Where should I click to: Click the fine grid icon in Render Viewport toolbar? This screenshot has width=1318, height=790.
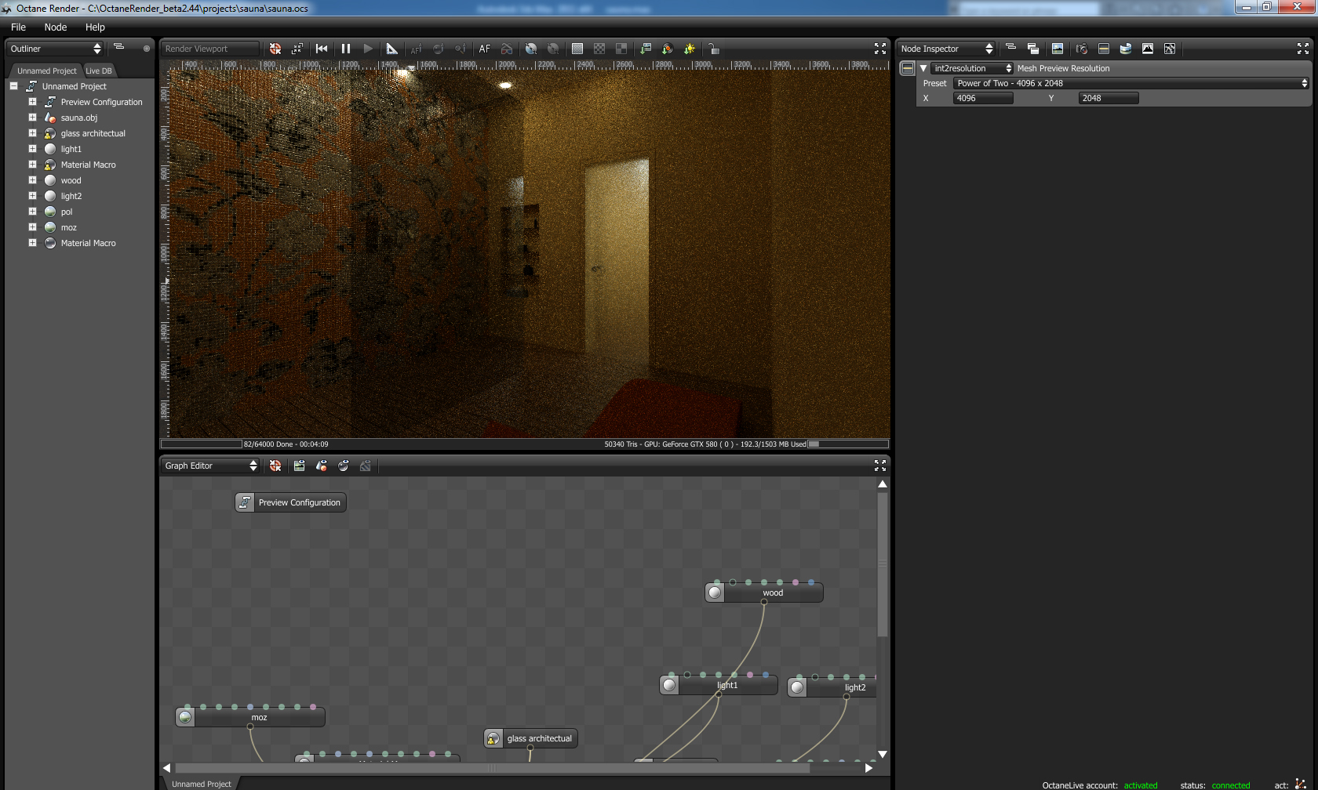coord(577,49)
